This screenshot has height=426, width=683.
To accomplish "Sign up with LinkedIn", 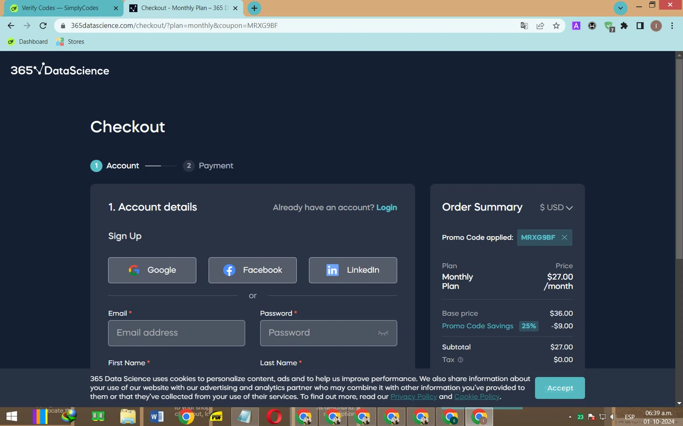I will point(353,270).
